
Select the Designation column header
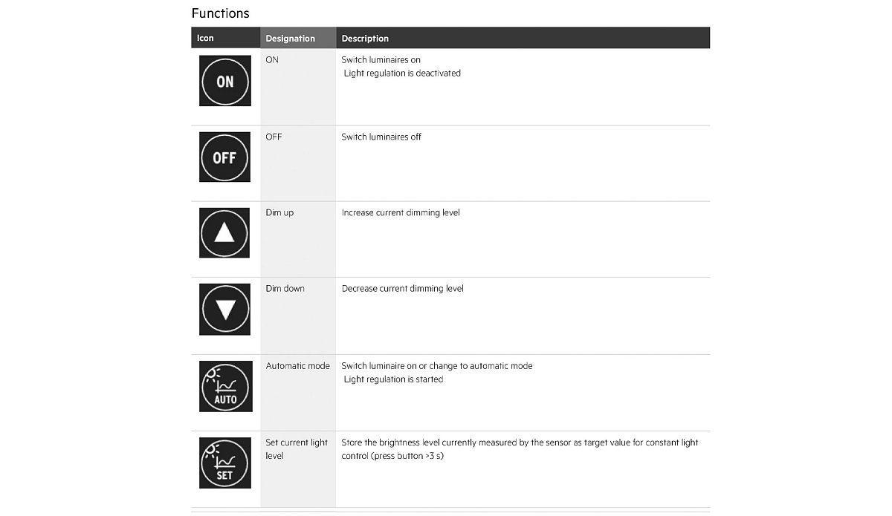pos(291,39)
